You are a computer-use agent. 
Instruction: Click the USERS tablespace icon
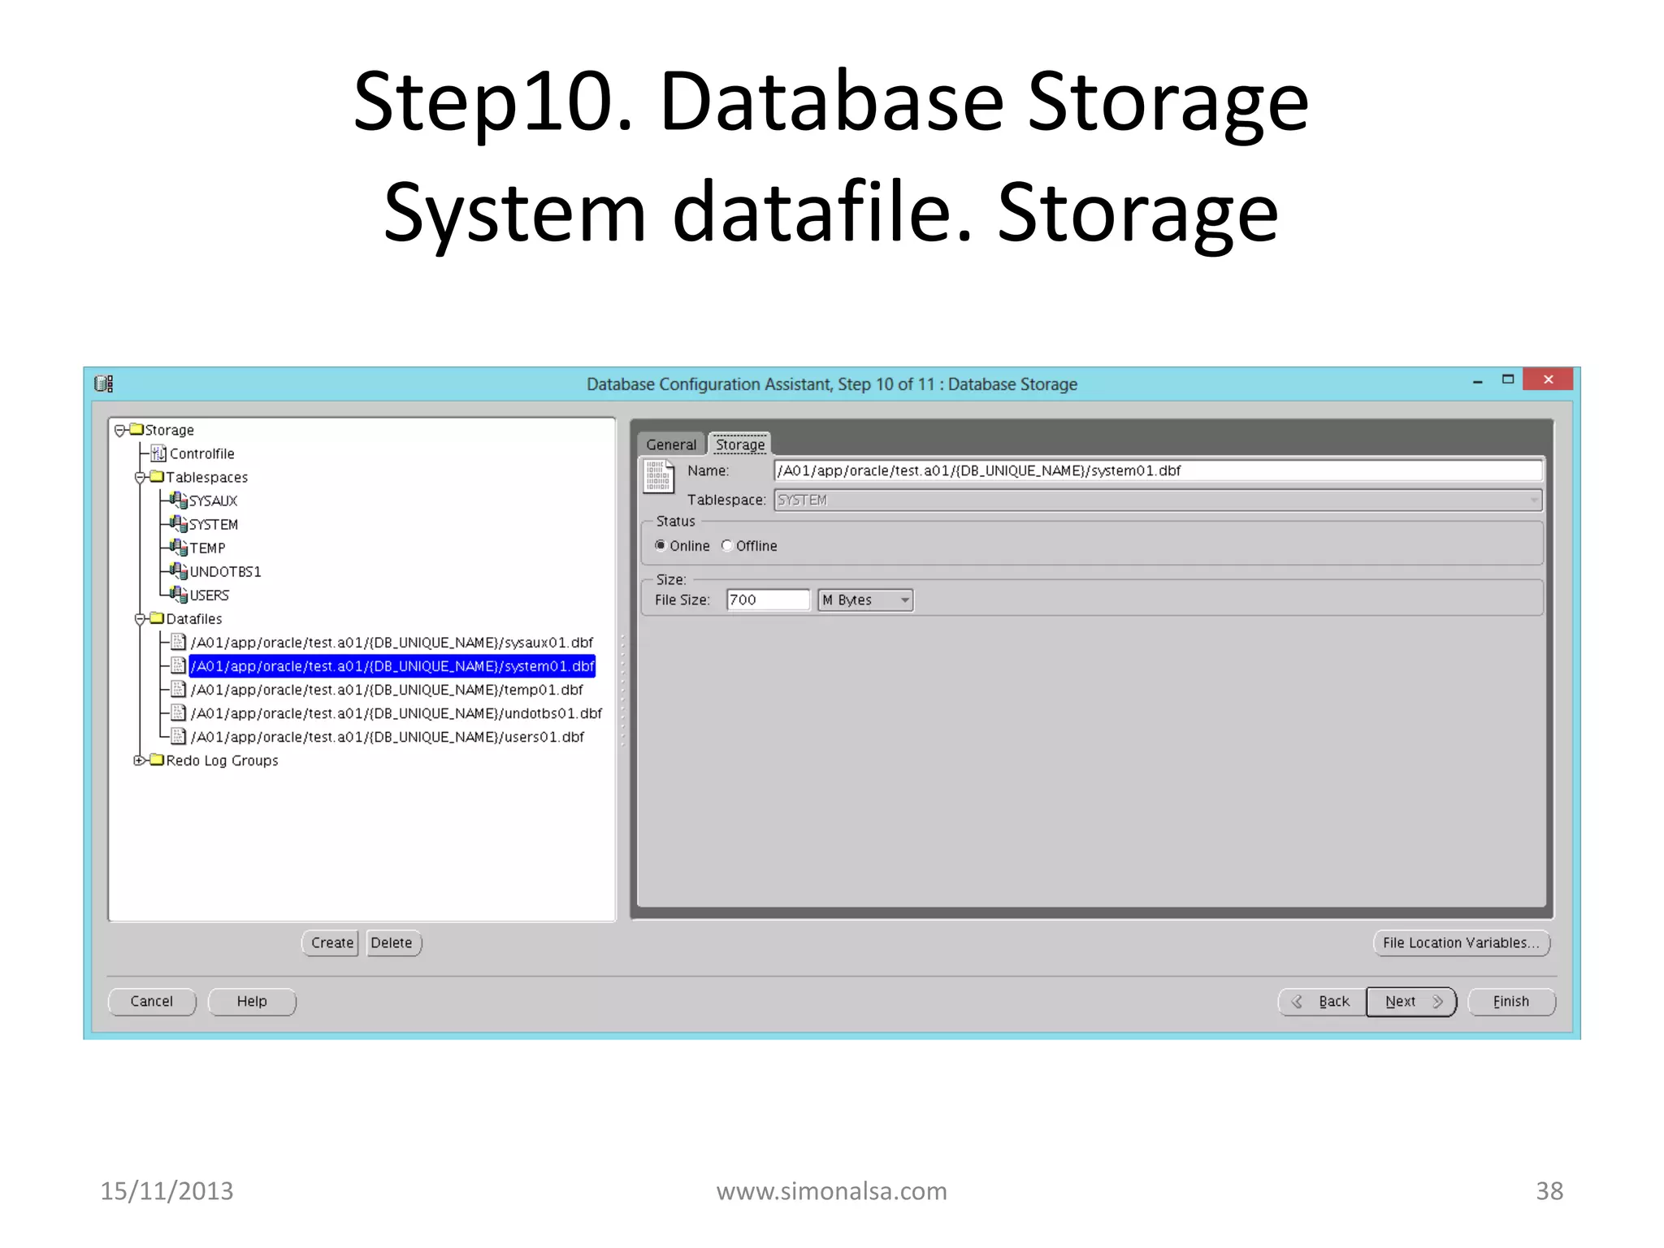[179, 595]
